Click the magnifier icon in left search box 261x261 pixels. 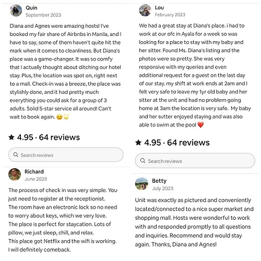coord(16,155)
